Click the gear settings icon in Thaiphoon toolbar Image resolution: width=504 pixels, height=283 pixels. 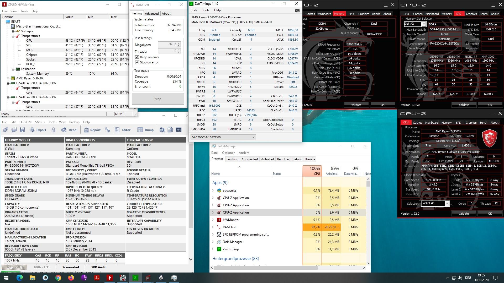click(x=6, y=130)
